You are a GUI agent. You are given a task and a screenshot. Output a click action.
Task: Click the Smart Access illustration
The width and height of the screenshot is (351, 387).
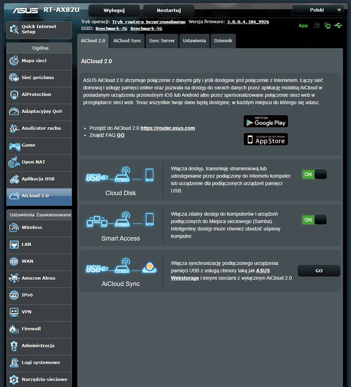coord(120,220)
